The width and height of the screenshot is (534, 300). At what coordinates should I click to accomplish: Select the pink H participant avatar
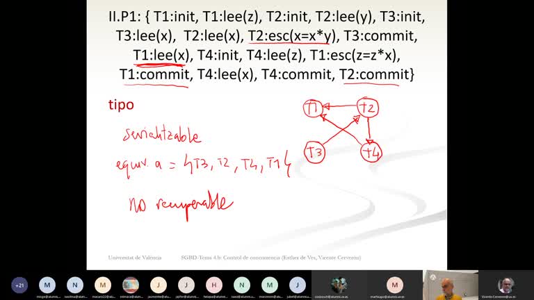pos(214,285)
